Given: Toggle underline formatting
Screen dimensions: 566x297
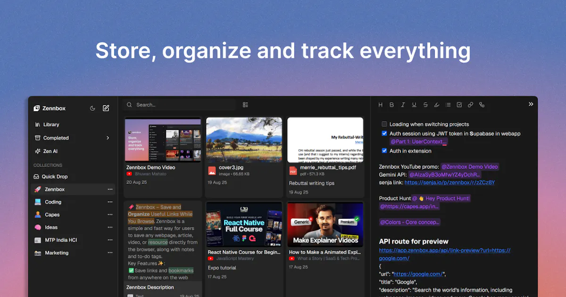Looking at the screenshot, I should click(x=414, y=105).
